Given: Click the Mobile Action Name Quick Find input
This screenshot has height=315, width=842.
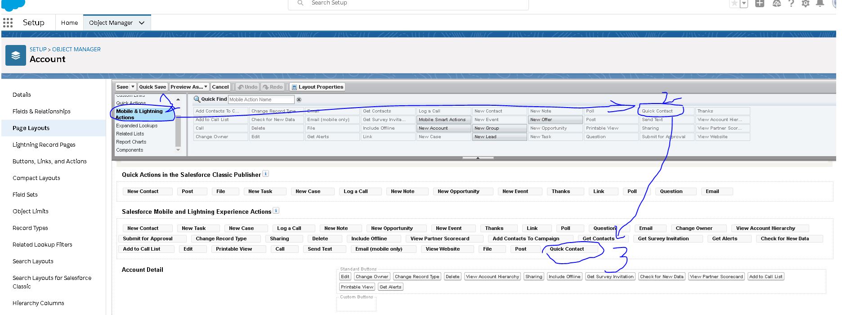Looking at the screenshot, I should [x=261, y=99].
